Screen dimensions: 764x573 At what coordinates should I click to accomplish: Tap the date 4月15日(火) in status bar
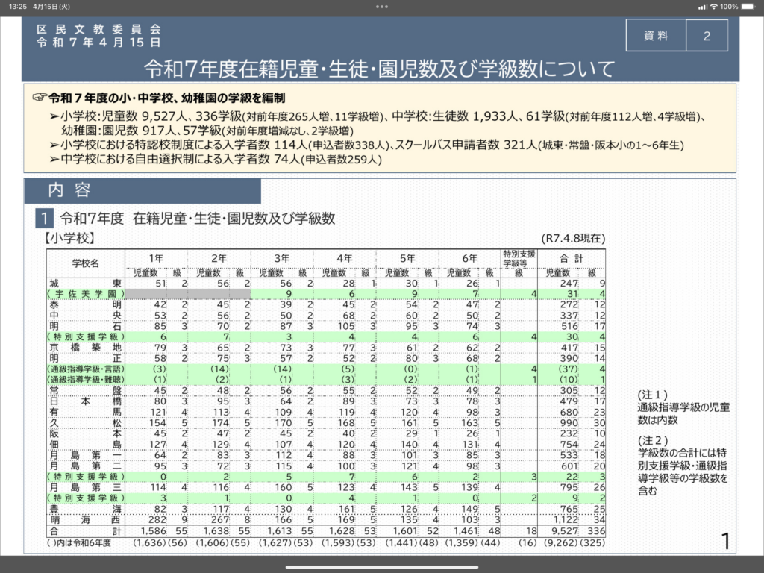coord(51,7)
